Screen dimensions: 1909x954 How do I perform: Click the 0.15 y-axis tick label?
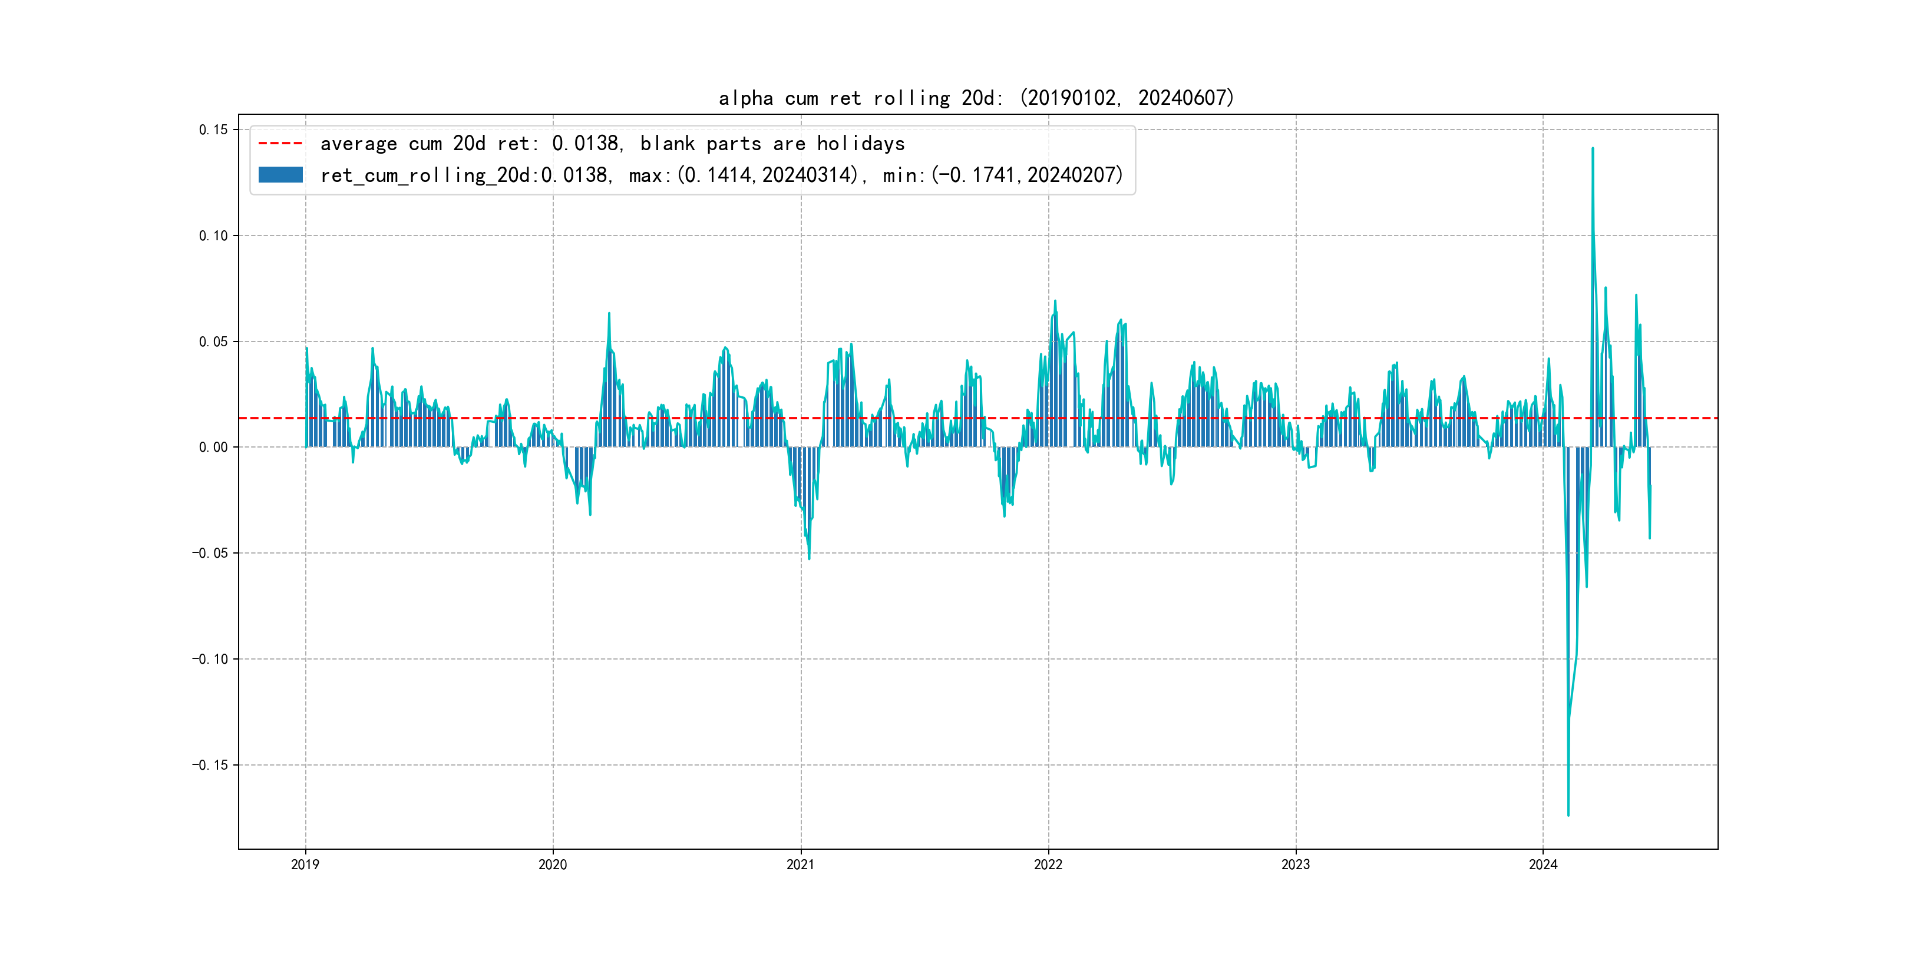pyautogui.click(x=213, y=130)
